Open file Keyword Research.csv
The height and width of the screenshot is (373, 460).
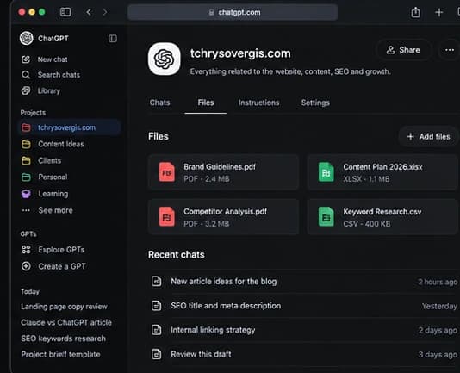[x=382, y=216]
